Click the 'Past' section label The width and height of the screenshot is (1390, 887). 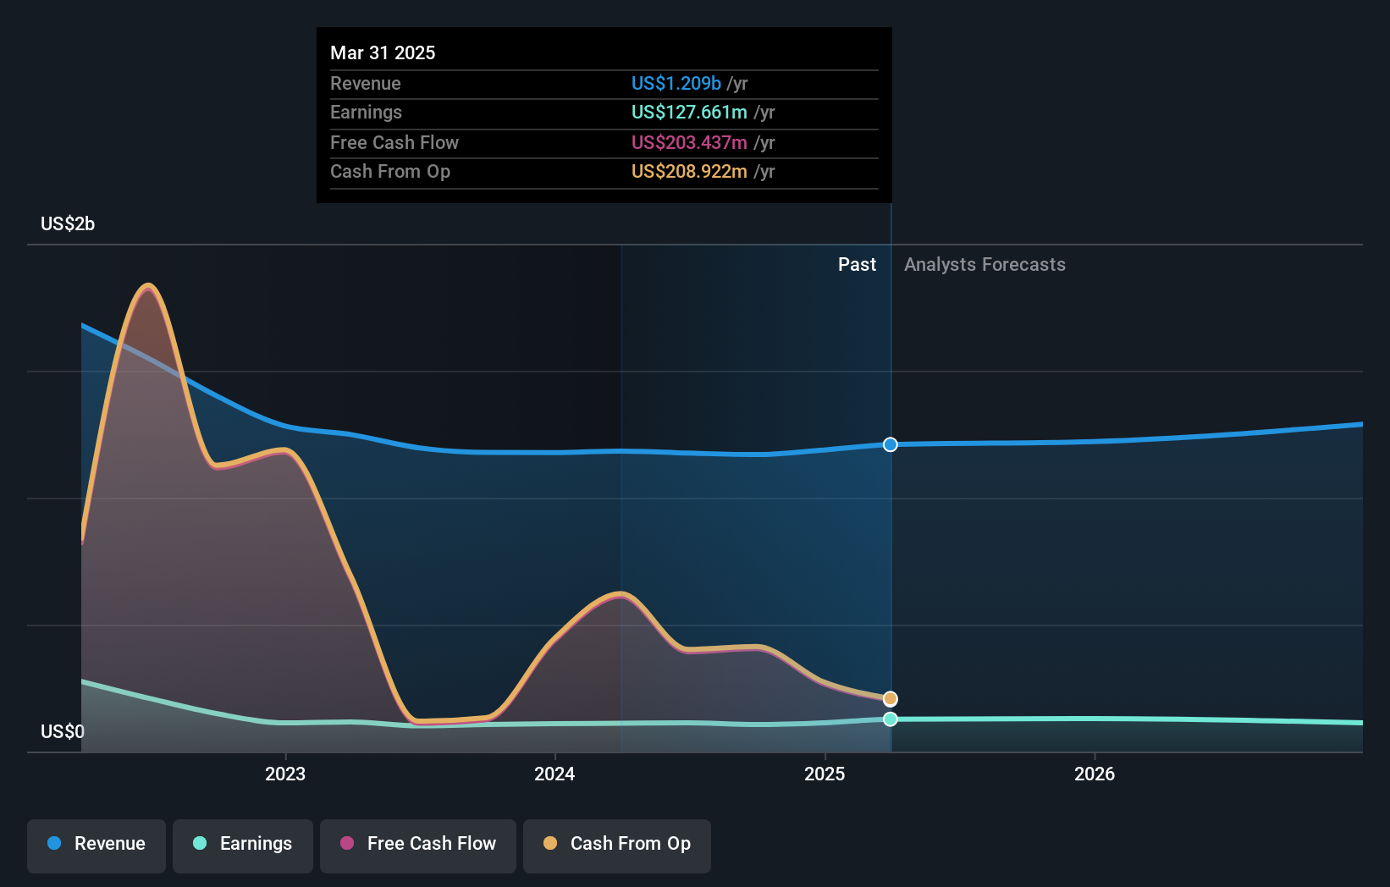(x=857, y=264)
